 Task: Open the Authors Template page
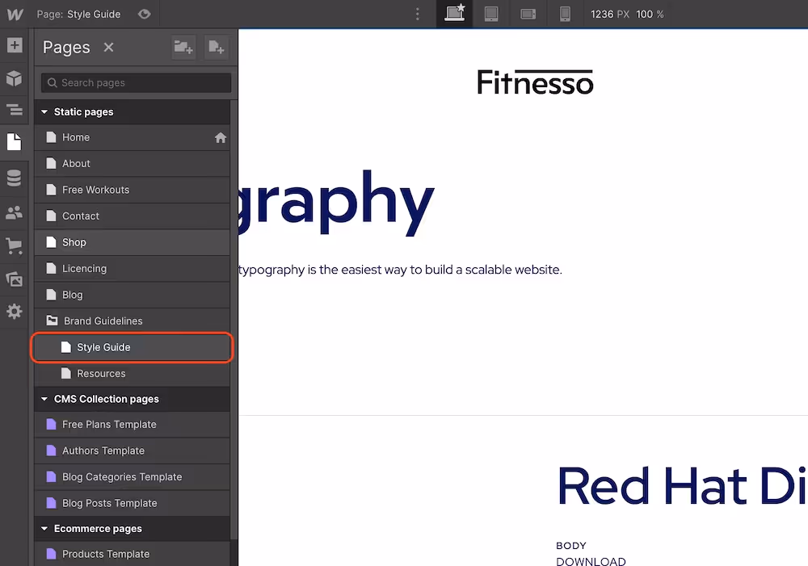[132, 451]
